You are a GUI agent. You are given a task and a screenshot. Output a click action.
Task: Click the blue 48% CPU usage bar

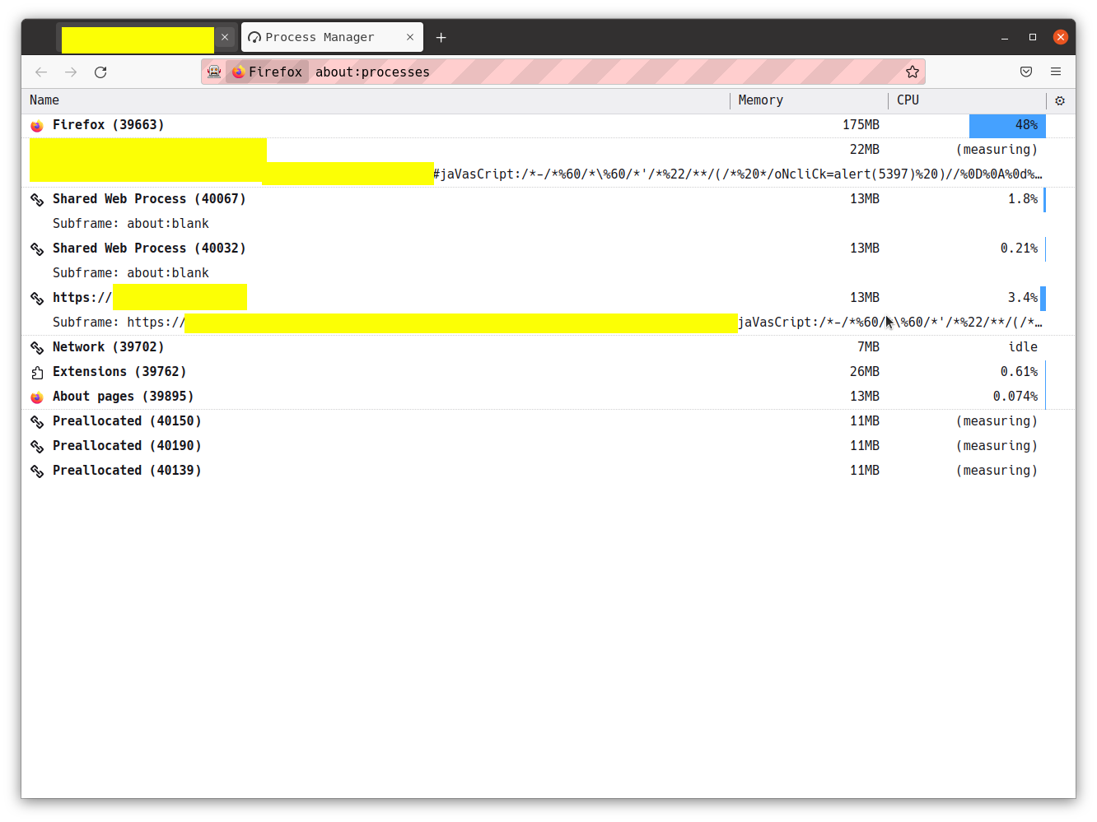pyautogui.click(x=1006, y=125)
